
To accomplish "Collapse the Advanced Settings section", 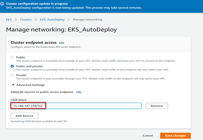I will (x=13, y=85).
